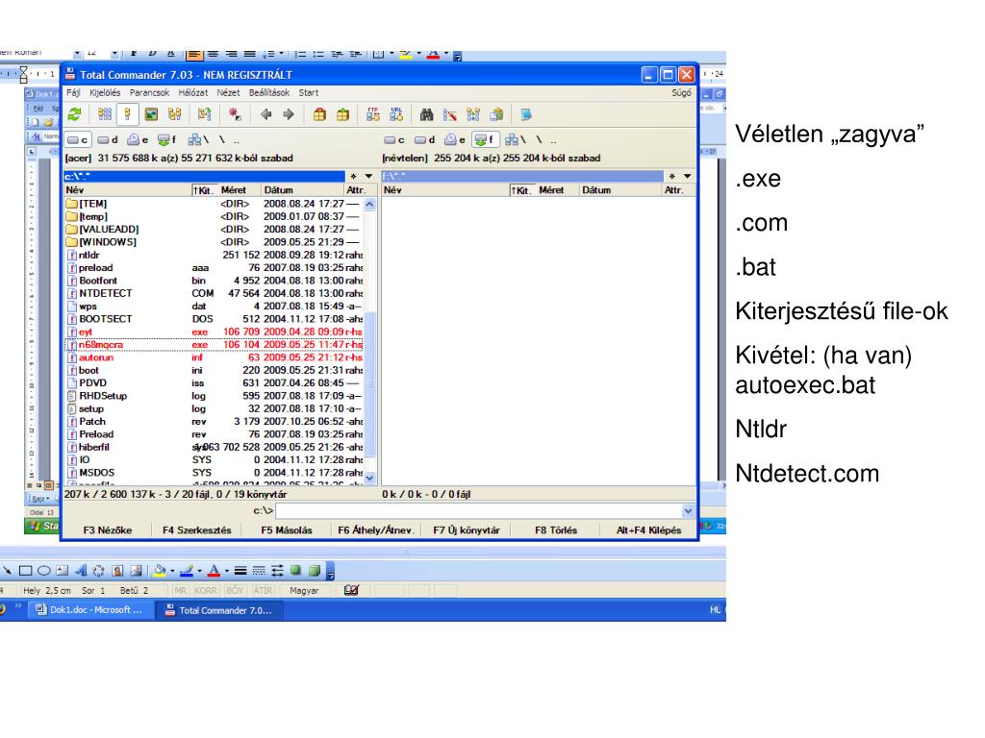Select drive c in left panel
Screen dimensions: 985x738
point(78,140)
